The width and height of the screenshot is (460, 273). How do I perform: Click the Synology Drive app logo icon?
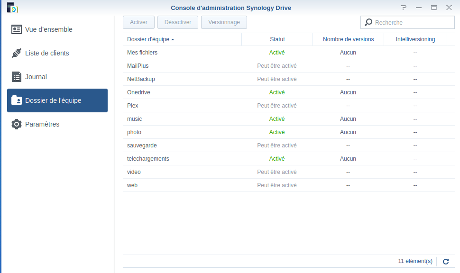click(12, 8)
